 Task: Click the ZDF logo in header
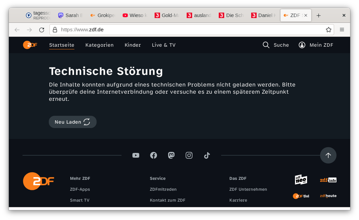point(30,45)
